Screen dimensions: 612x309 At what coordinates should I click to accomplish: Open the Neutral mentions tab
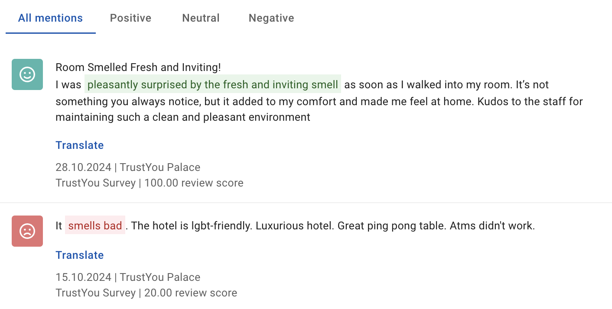tap(201, 18)
